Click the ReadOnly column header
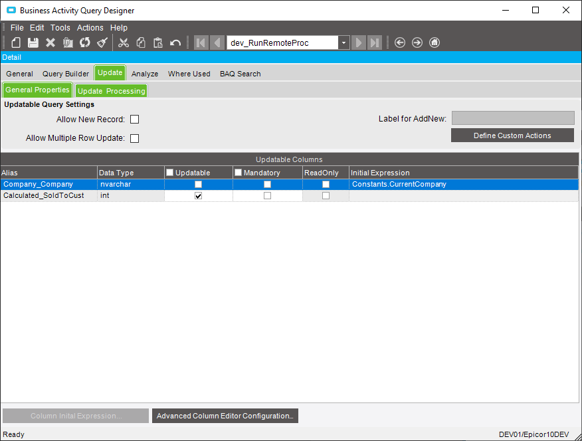This screenshot has width=582, height=441. 326,173
